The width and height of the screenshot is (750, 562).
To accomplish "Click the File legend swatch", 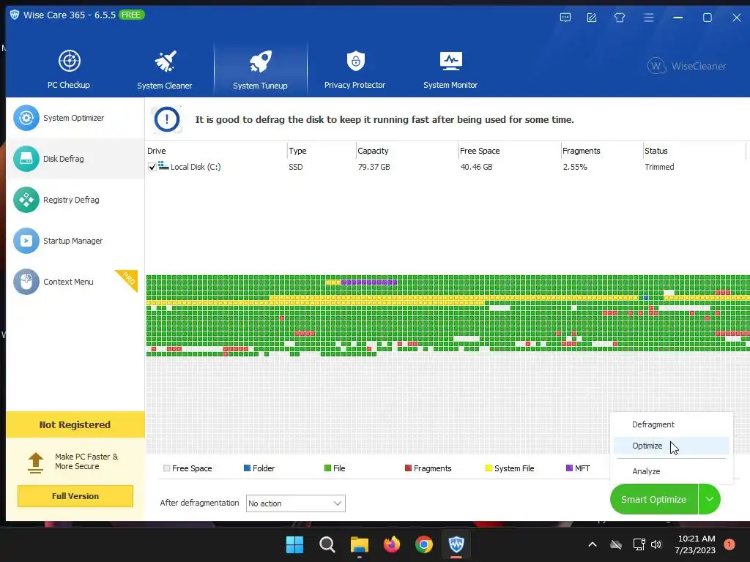I will pyautogui.click(x=327, y=468).
